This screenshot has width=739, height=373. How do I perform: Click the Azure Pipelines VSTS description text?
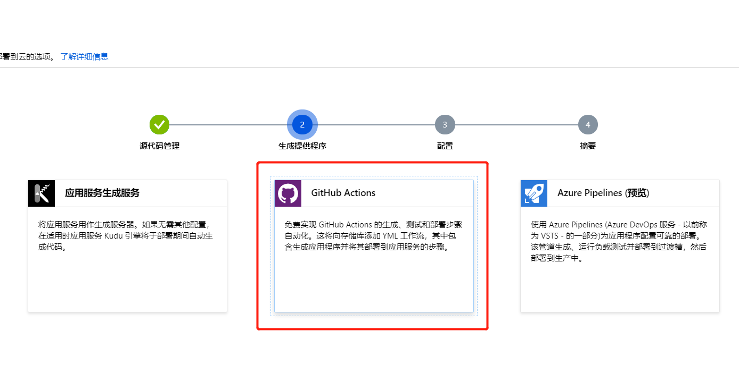point(620,241)
